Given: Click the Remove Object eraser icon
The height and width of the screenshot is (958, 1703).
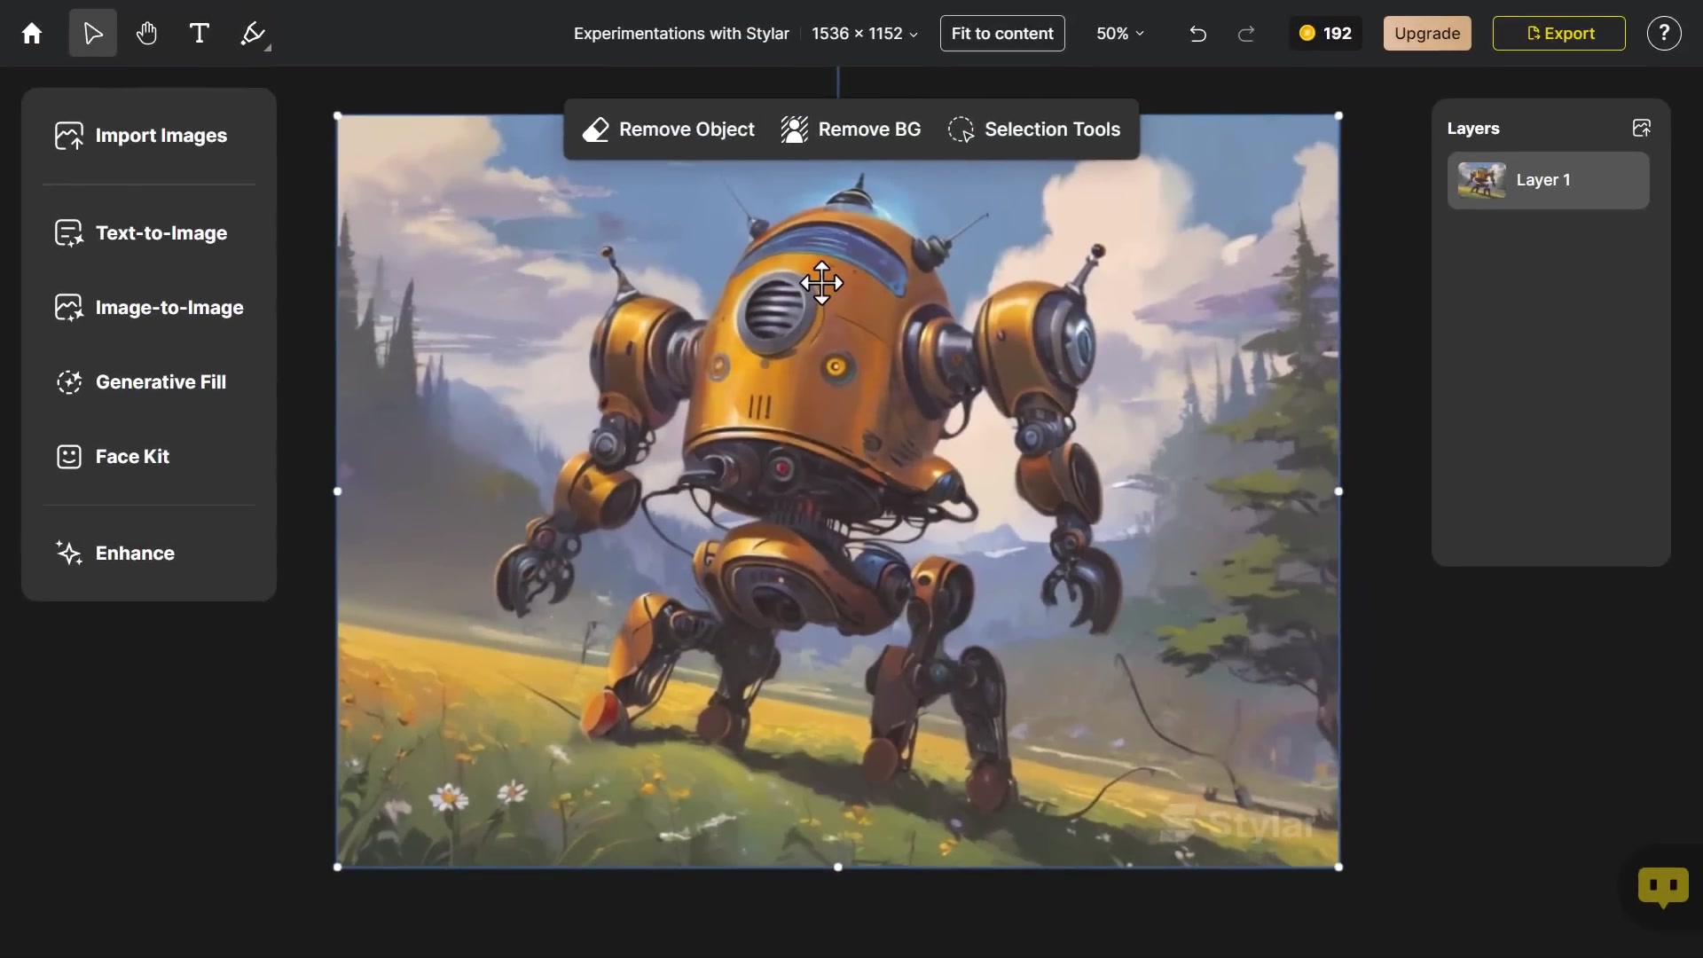Looking at the screenshot, I should tap(596, 130).
